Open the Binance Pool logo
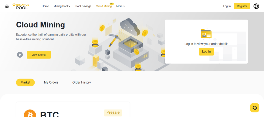Image resolution: width=264 pixels, height=117 pixels. tap(21, 6)
